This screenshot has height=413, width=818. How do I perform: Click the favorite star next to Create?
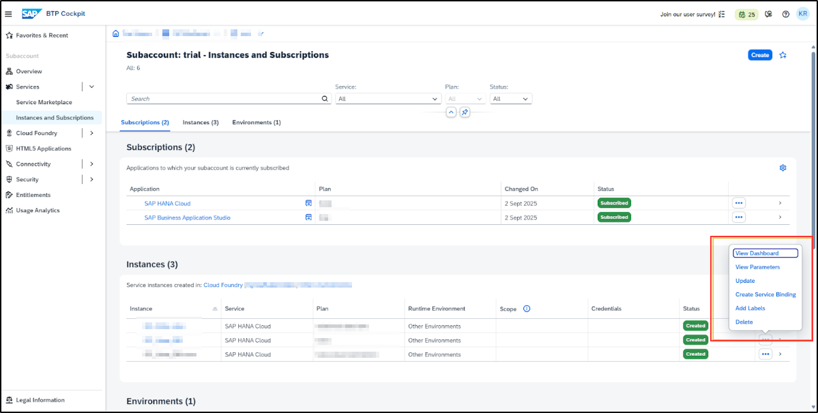pos(783,55)
